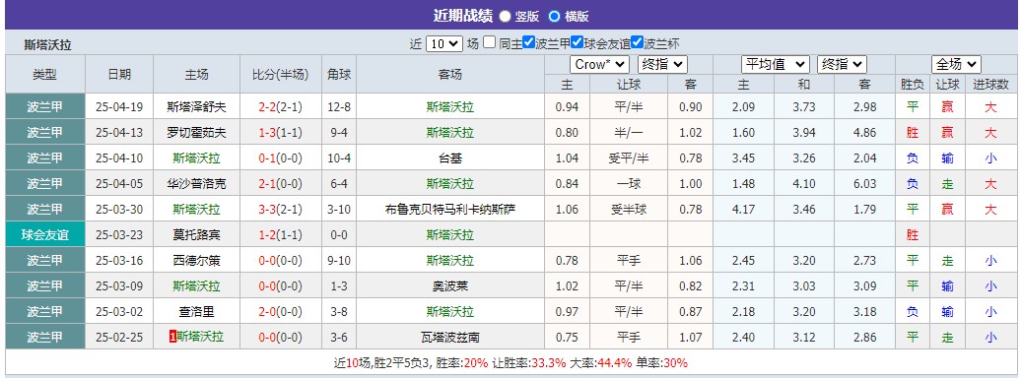Open the 华沙普洛克 team link
The image size is (1021, 378).
point(197,184)
